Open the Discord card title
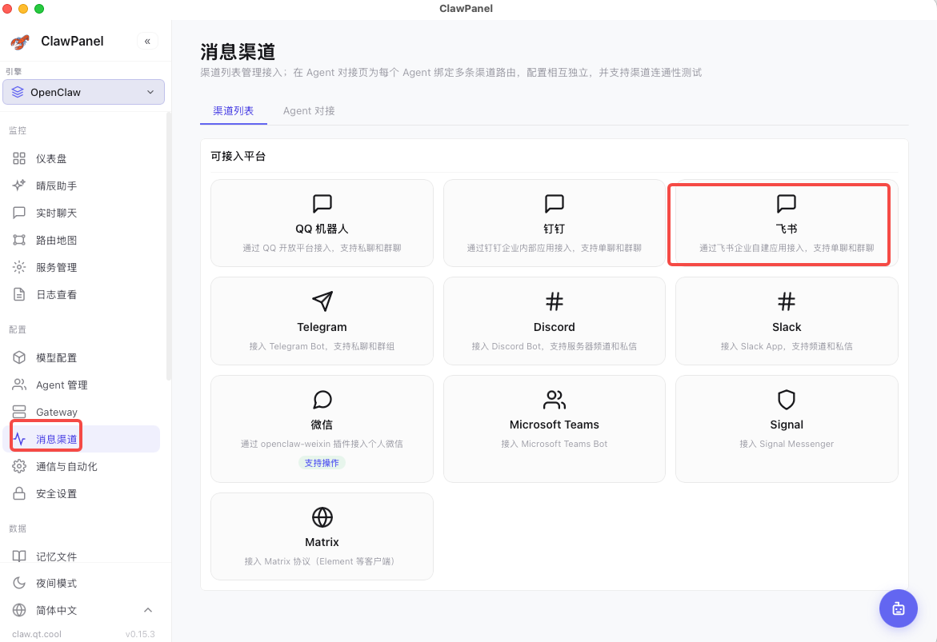937x642 pixels. tap(554, 327)
